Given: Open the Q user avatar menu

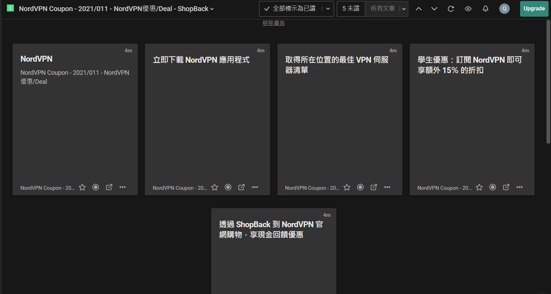Looking at the screenshot, I should pyautogui.click(x=504, y=9).
